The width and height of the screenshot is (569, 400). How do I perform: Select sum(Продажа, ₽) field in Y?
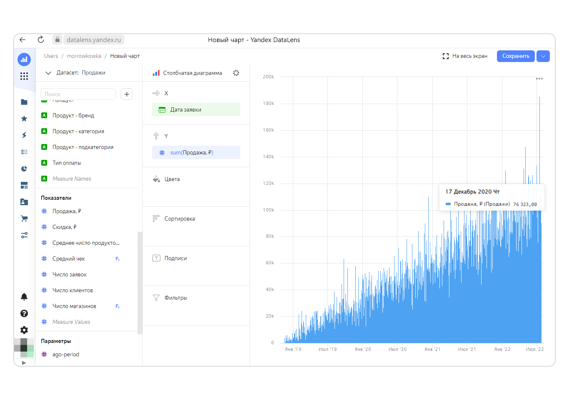tap(196, 152)
